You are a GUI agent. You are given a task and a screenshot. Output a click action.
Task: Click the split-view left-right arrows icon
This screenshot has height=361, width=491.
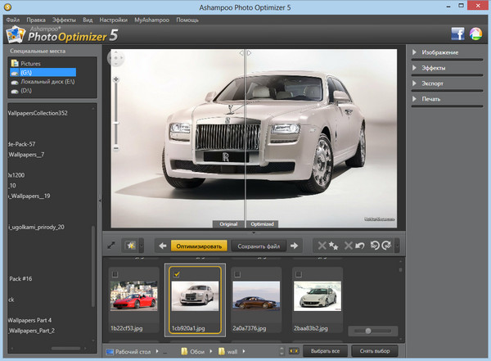click(294, 351)
